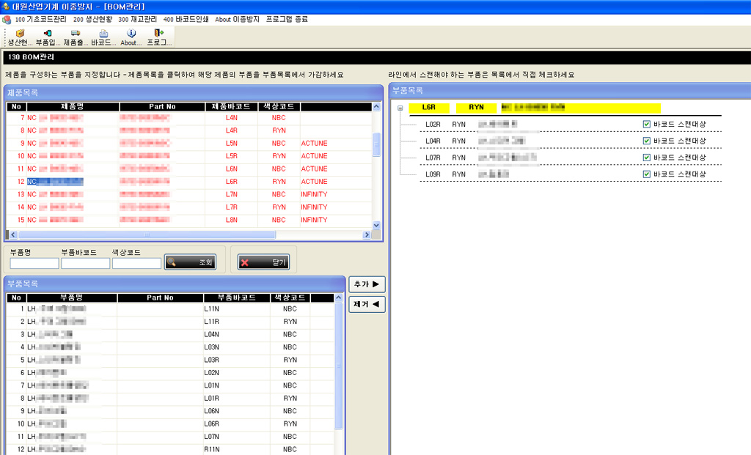Image resolution: width=751 pixels, height=455 pixels.
Task: Collapse the L6R RYN tree node
Action: click(x=400, y=108)
